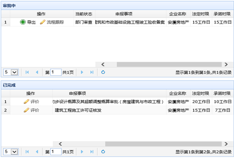Select the 建筑工程施工许可证核发 row
234x158 pixels.
(117, 110)
